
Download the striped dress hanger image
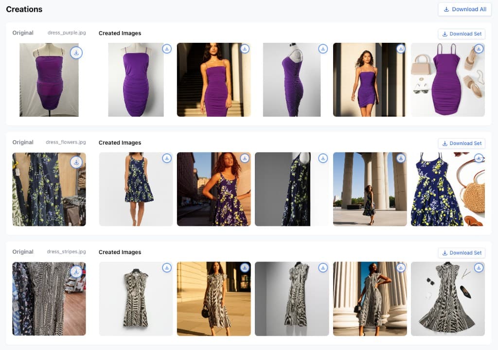pyautogui.click(x=167, y=268)
